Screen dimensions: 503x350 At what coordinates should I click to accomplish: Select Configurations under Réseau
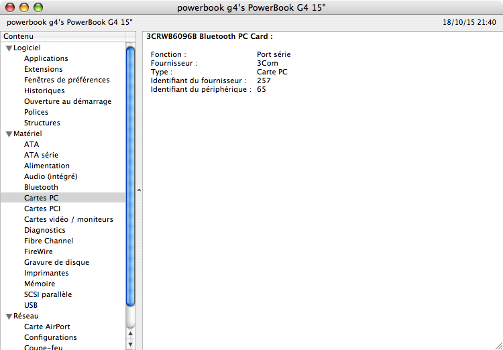pyautogui.click(x=50, y=337)
